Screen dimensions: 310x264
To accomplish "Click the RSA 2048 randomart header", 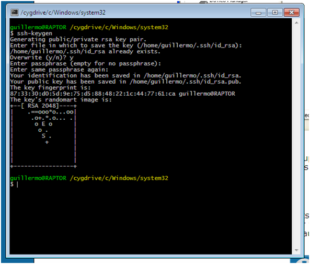I will [43, 106].
